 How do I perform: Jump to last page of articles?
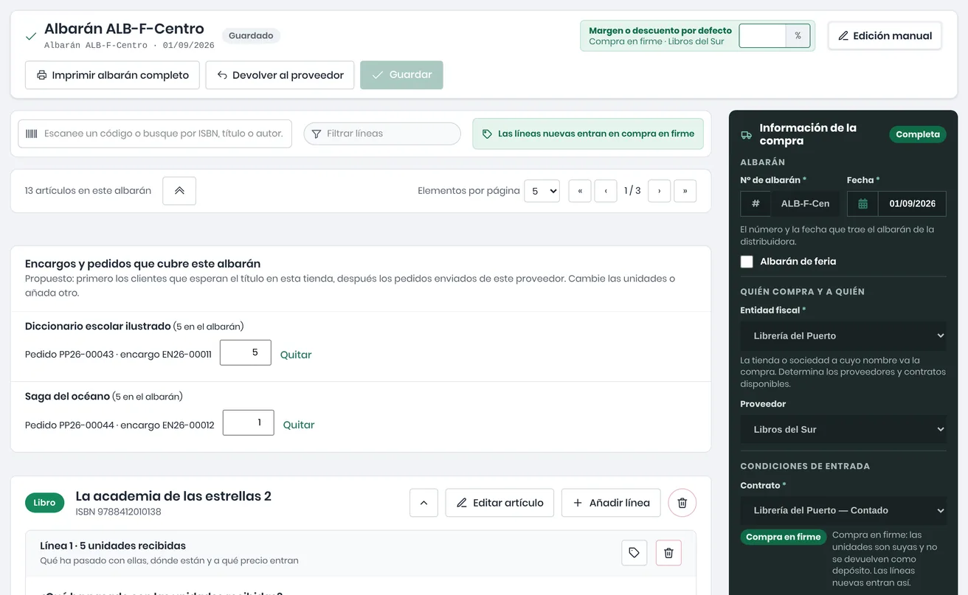pyautogui.click(x=685, y=191)
